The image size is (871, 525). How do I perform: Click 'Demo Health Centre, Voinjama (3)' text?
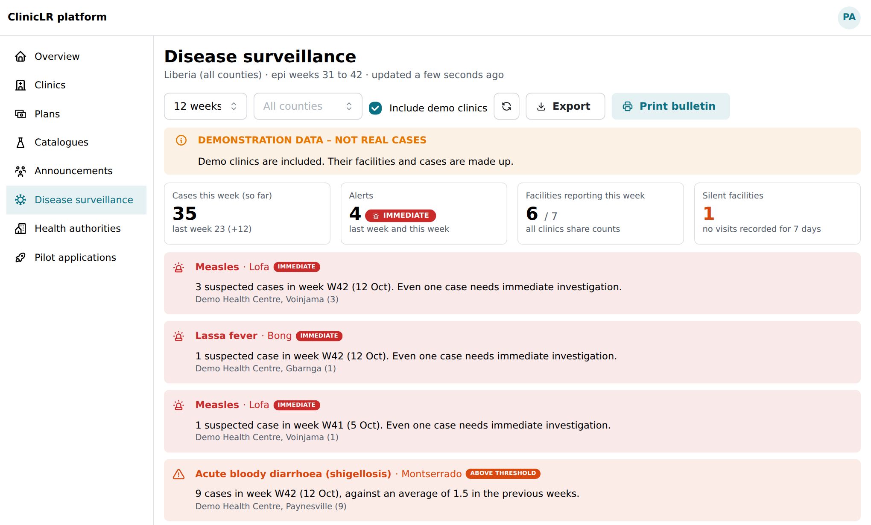click(x=267, y=299)
